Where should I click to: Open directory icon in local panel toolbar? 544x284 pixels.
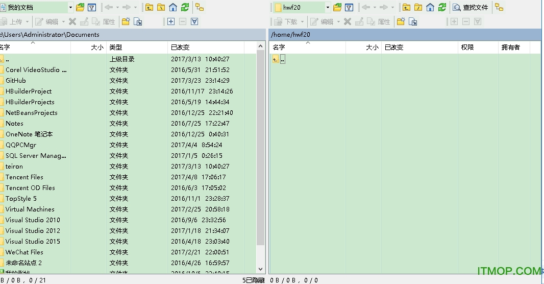[80, 7]
